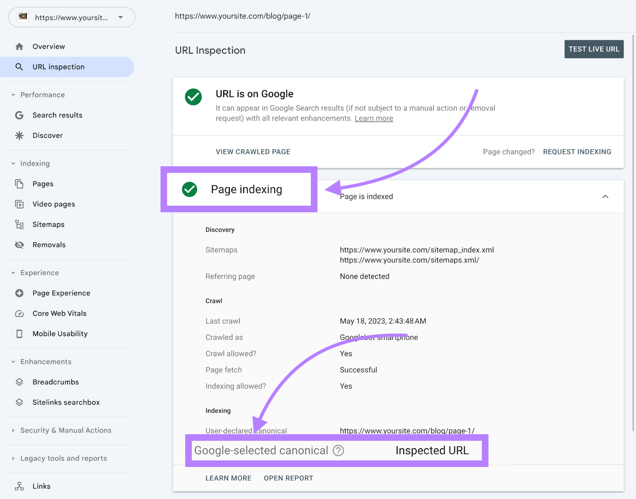Collapse the Page is indexed panel
Image resolution: width=636 pixels, height=499 pixels.
tap(605, 197)
